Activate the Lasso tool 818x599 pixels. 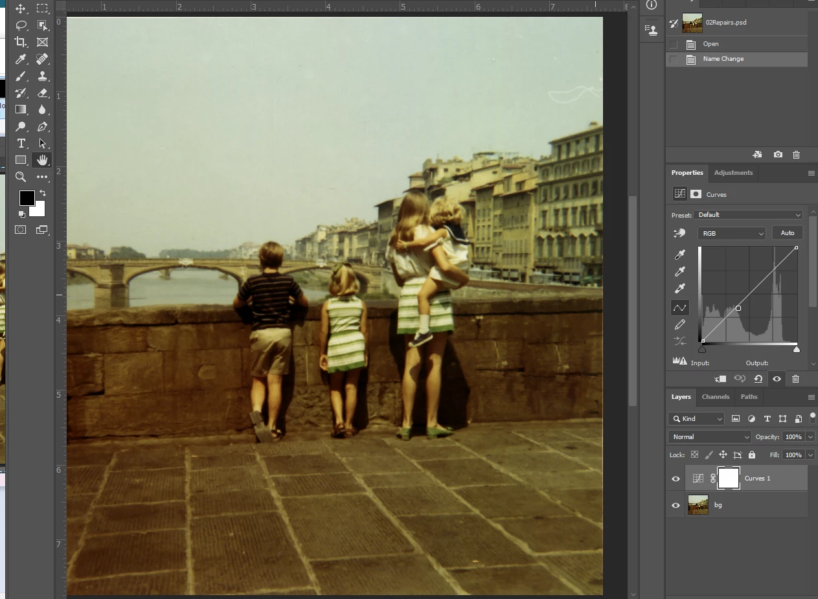pos(21,25)
